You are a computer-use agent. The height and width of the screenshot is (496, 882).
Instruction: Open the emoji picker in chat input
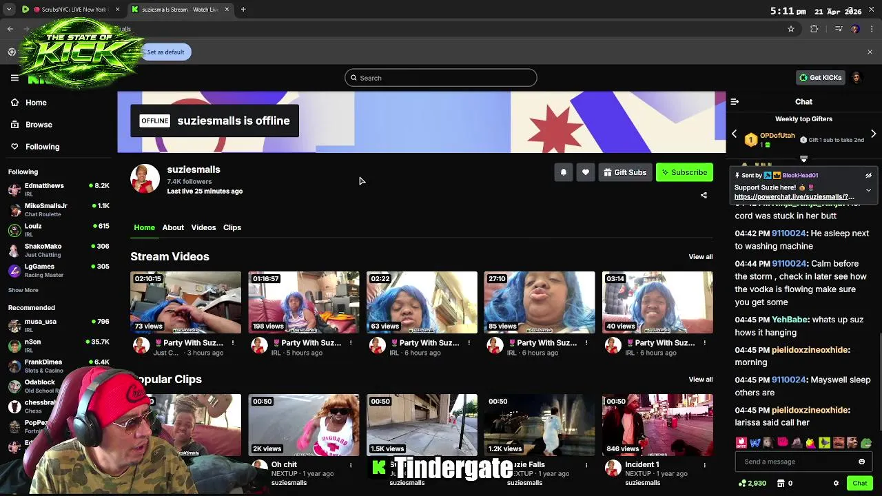point(861,462)
